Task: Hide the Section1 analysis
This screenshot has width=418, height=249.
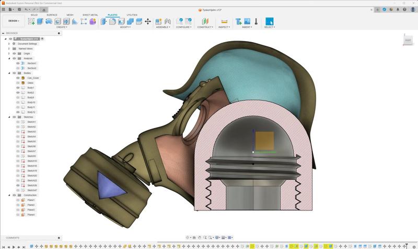Action: (x=18, y=64)
